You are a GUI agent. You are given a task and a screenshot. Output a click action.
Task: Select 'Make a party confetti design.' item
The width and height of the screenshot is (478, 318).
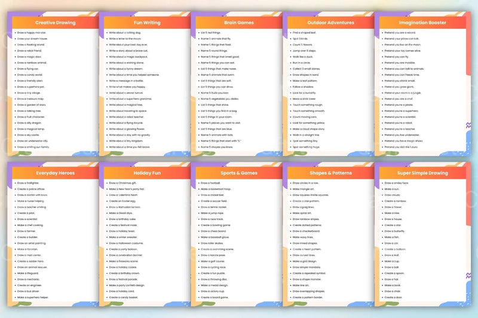127,285
